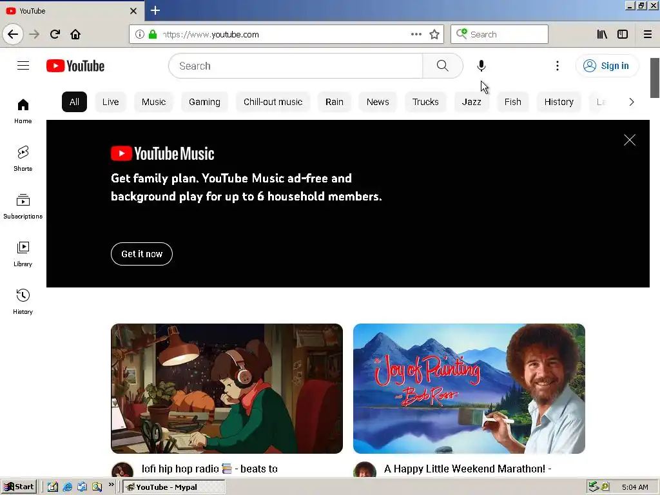
Task: Click YouTube - Mypal taskbar button
Action: tap(174, 487)
